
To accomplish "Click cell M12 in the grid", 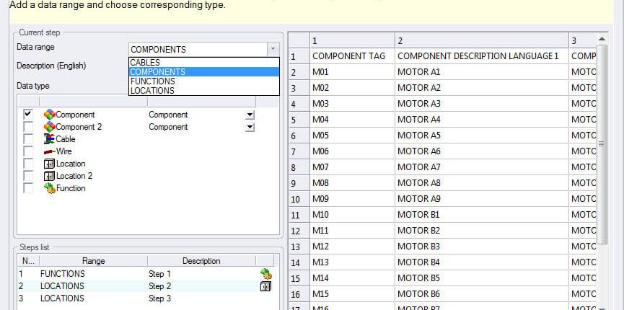I will pyautogui.click(x=352, y=247).
